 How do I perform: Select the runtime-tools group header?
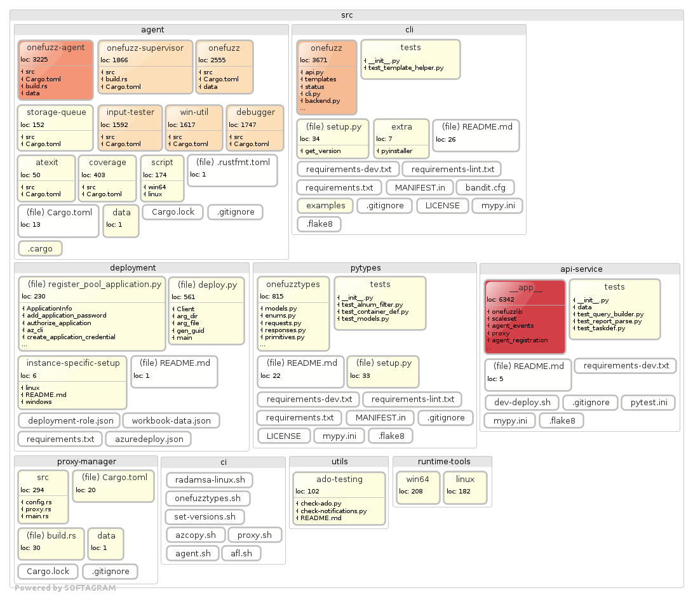coord(442,461)
